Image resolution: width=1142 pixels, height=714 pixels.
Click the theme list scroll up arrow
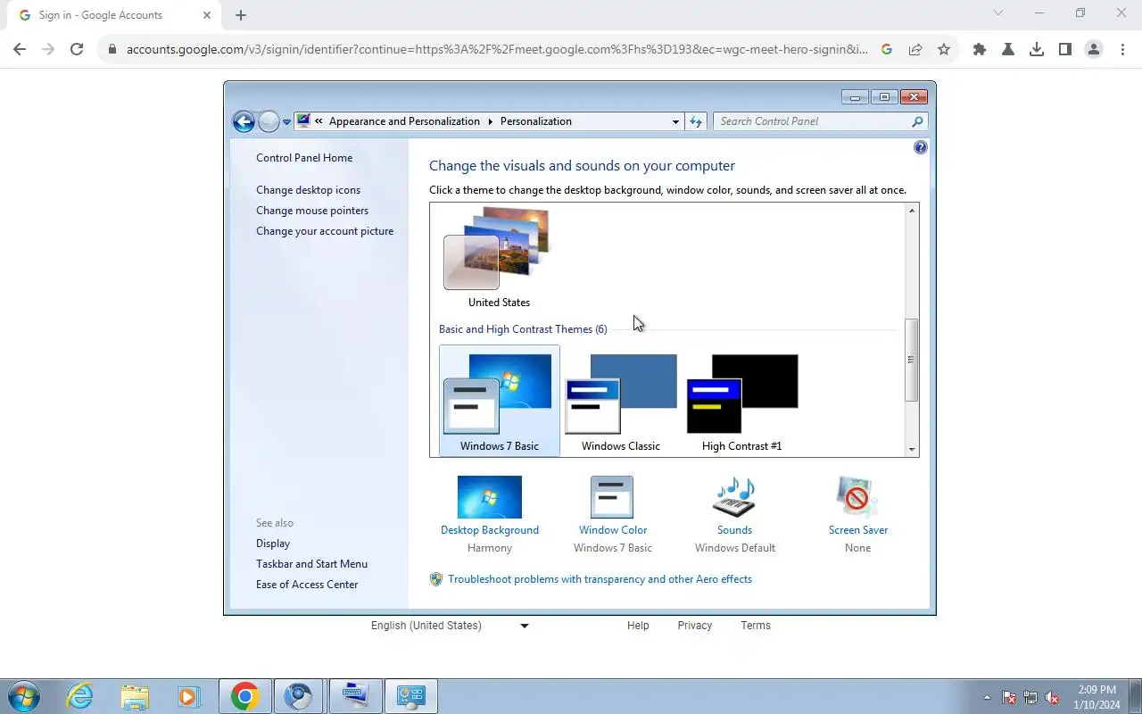point(912,210)
